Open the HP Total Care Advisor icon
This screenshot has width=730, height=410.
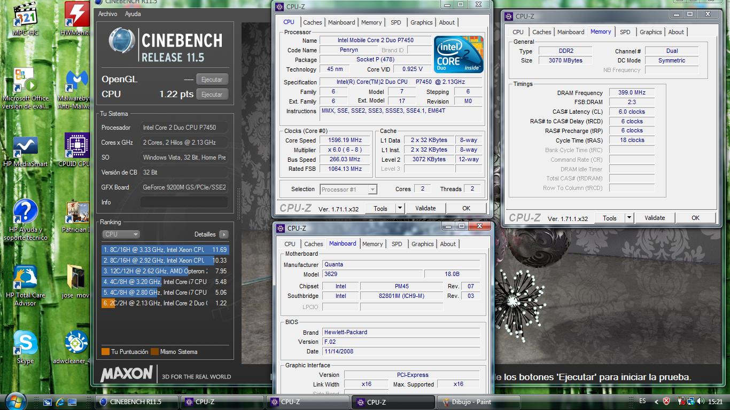click(25, 286)
